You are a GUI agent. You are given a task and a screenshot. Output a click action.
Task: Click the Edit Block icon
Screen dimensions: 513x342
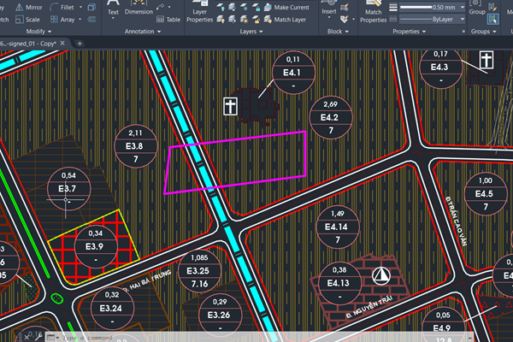(345, 20)
